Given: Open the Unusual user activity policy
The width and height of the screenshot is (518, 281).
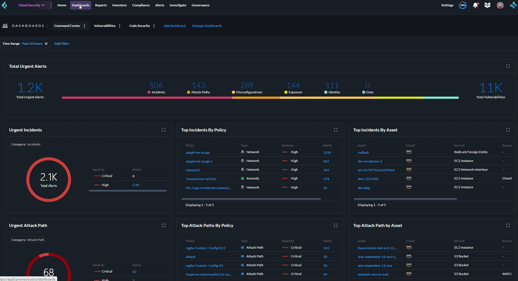Looking at the screenshot, I should [201, 179].
